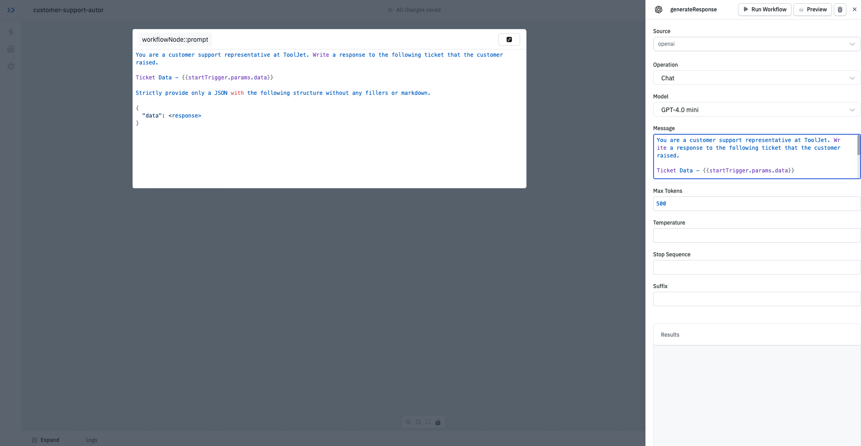Image resolution: width=861 pixels, height=446 pixels.
Task: Select the zoom in control on the canvas
Action: 408,422
